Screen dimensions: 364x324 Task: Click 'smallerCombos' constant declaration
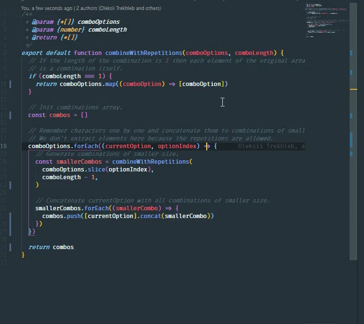click(79, 161)
